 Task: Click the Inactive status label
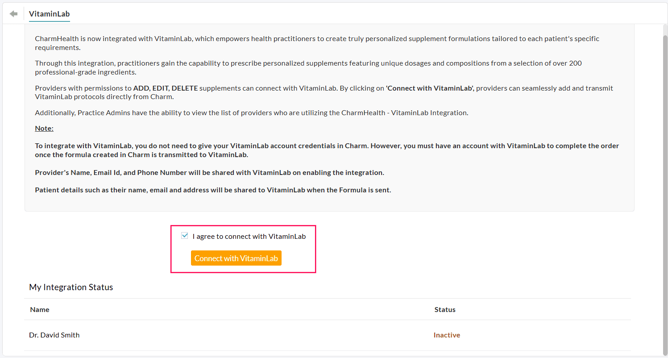pyautogui.click(x=447, y=335)
